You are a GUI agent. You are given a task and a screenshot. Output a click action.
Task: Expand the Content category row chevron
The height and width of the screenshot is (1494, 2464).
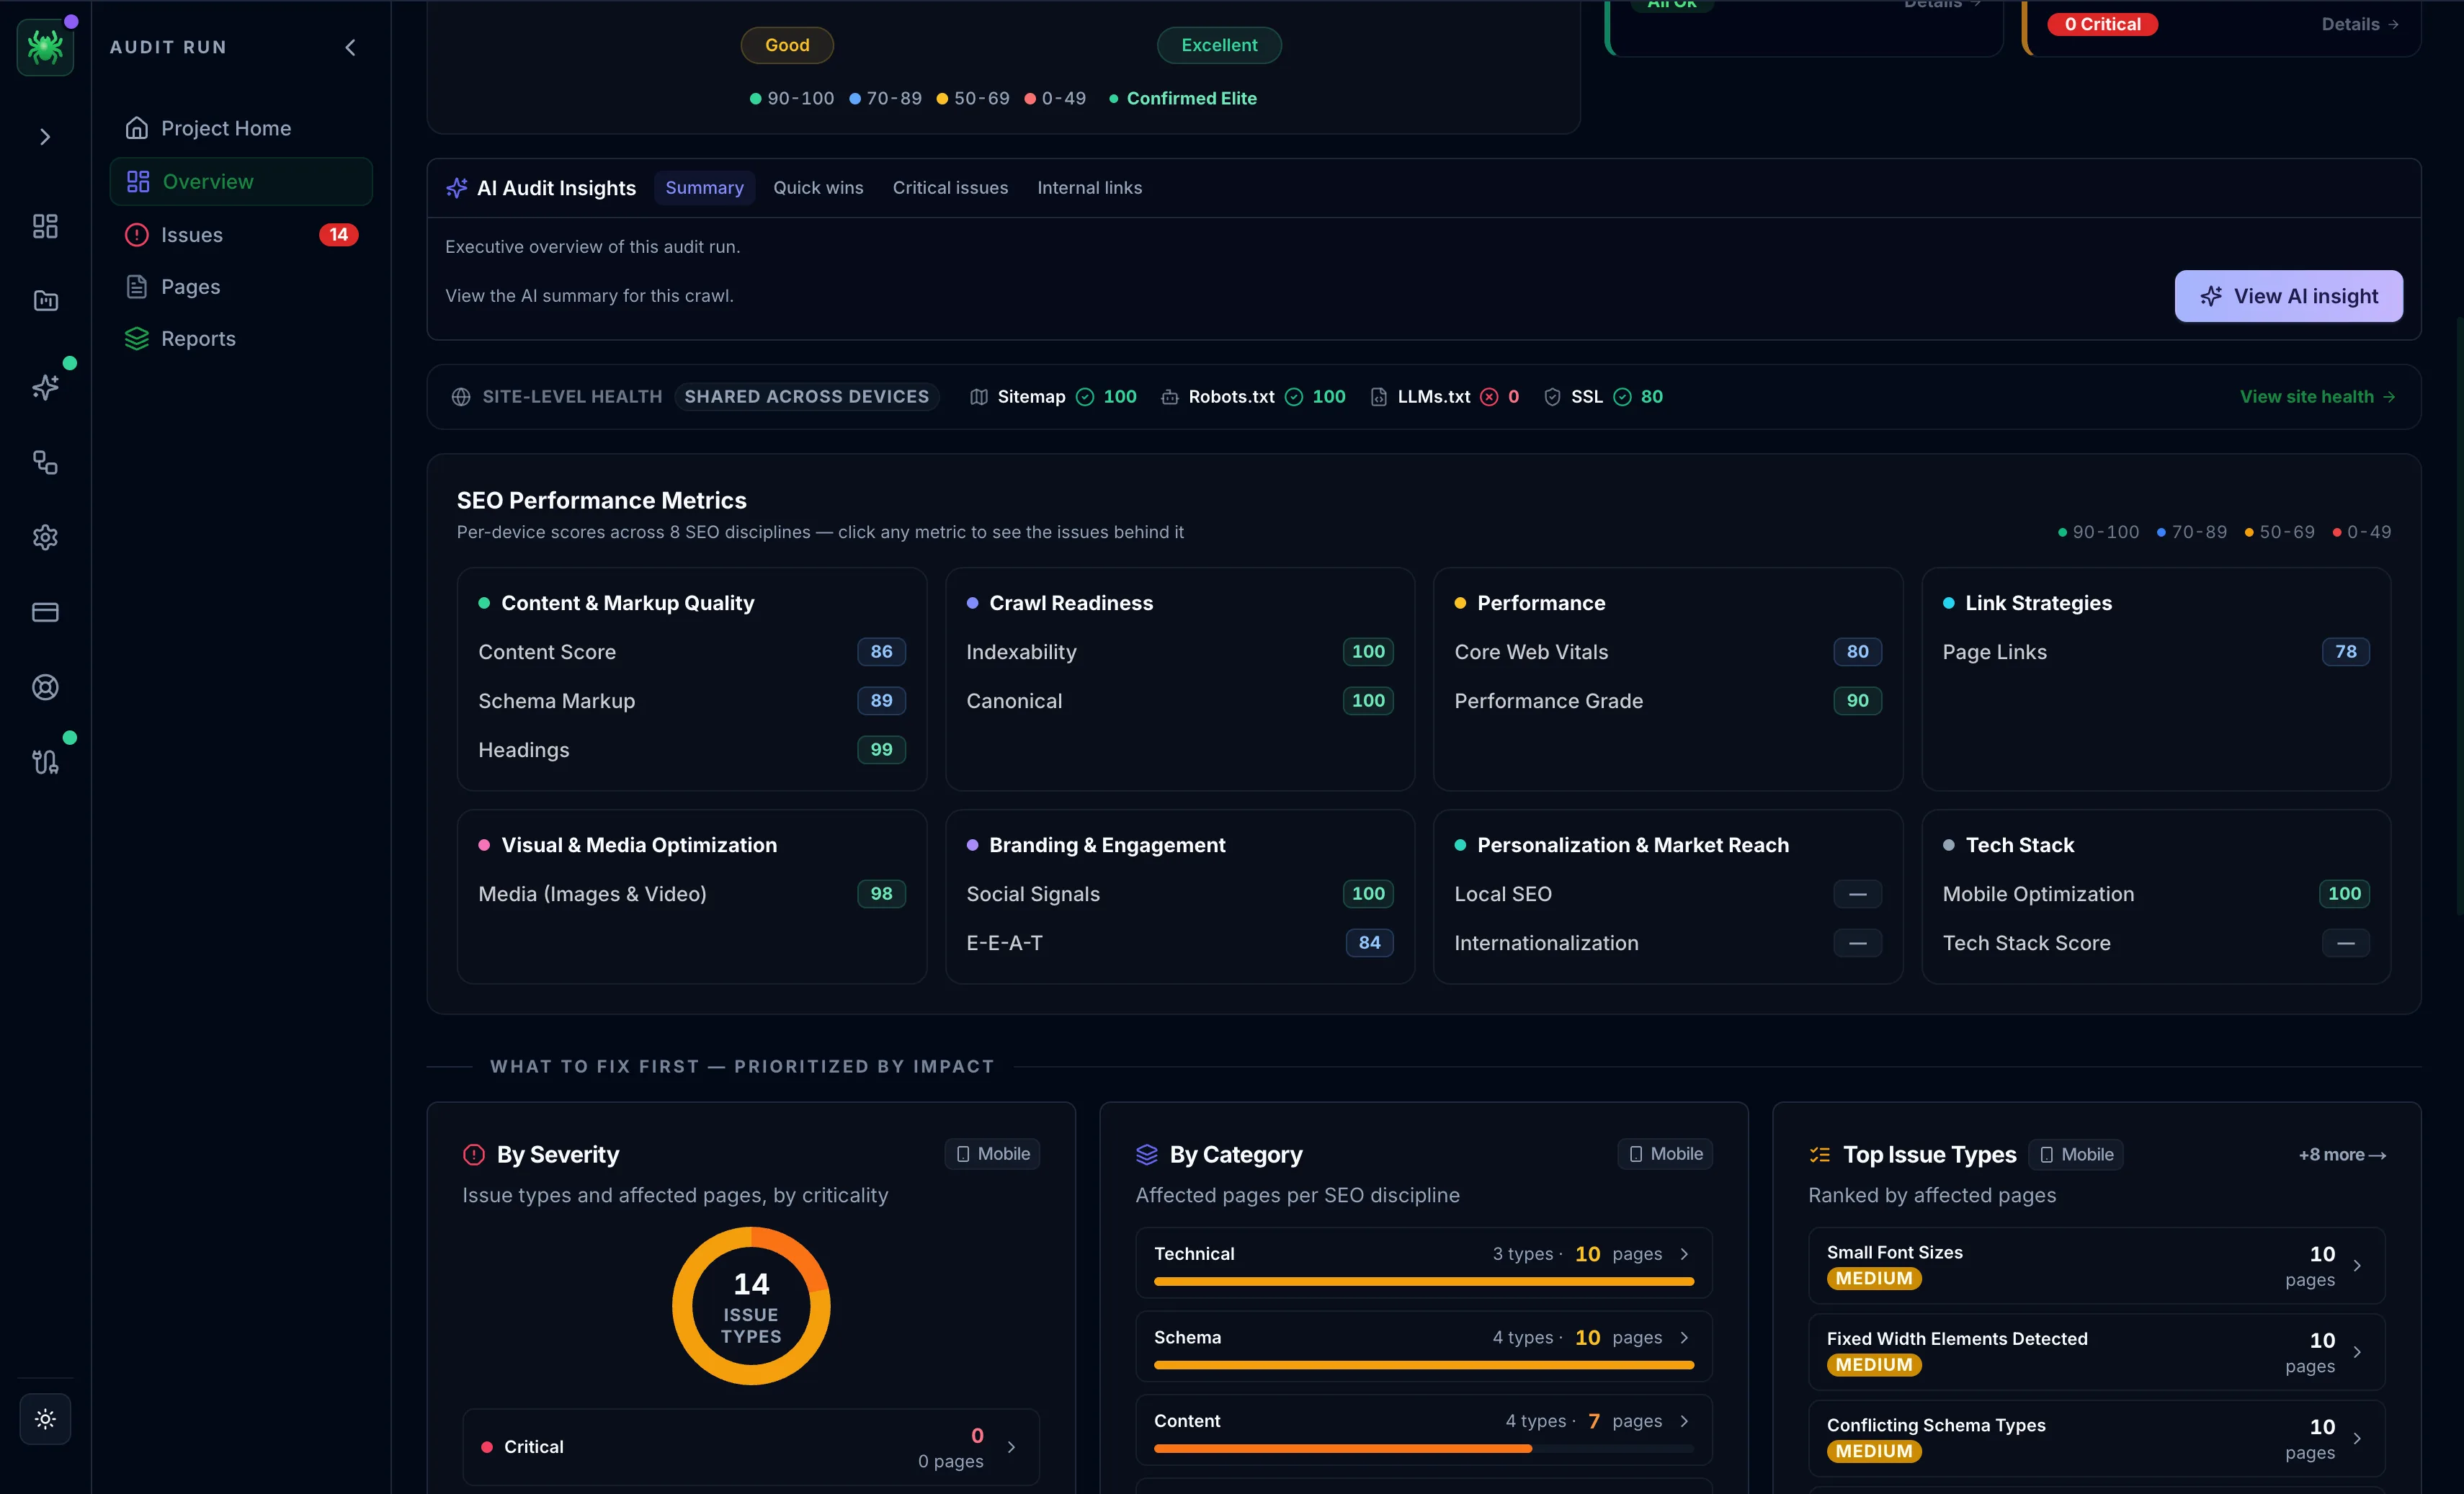pyautogui.click(x=1684, y=1421)
